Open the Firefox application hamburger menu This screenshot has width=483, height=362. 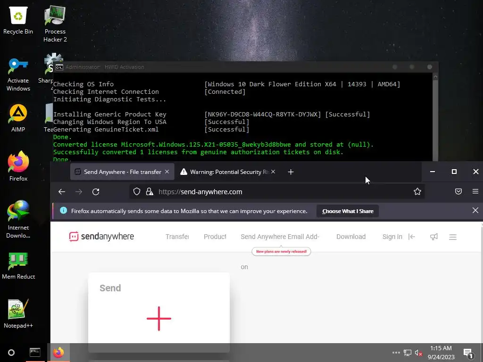coord(475,191)
